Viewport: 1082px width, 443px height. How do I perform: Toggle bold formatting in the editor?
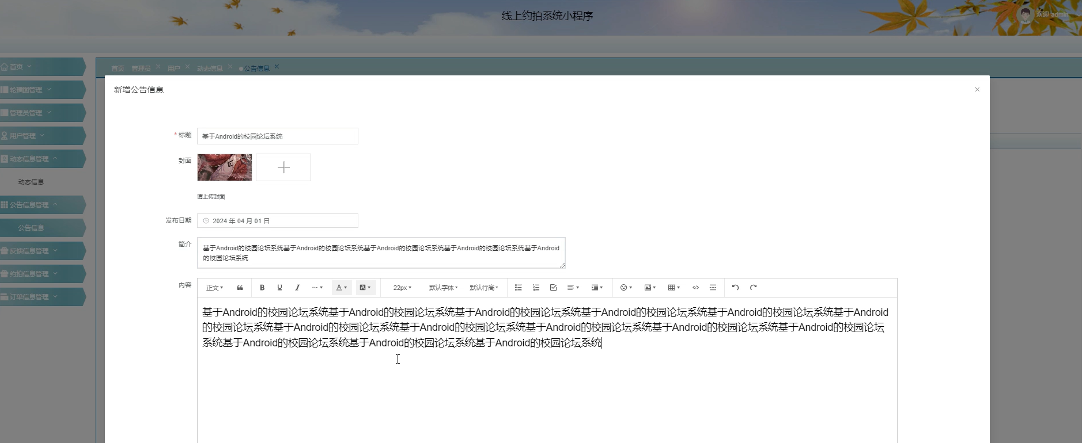point(262,288)
